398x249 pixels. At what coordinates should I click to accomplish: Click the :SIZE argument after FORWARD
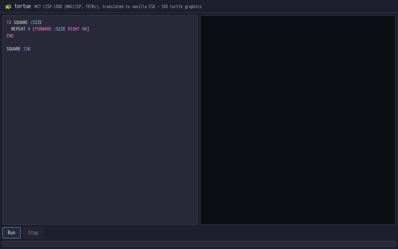pyautogui.click(x=60, y=29)
